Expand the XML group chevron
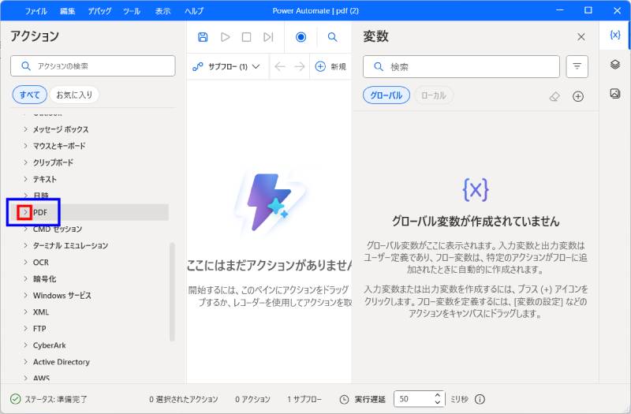The image size is (631, 414). point(25,311)
